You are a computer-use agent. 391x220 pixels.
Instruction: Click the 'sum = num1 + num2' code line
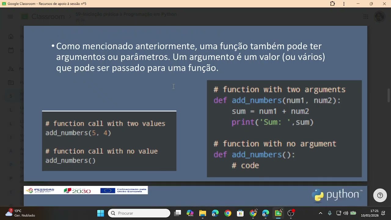pyautogui.click(x=270, y=111)
